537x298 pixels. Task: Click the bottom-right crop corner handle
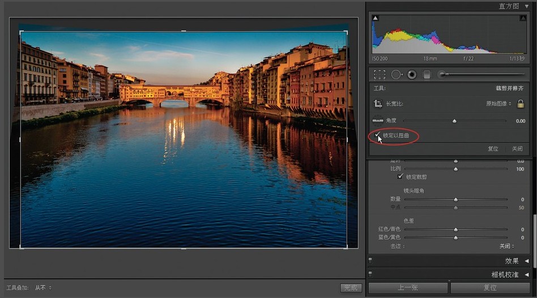point(347,247)
